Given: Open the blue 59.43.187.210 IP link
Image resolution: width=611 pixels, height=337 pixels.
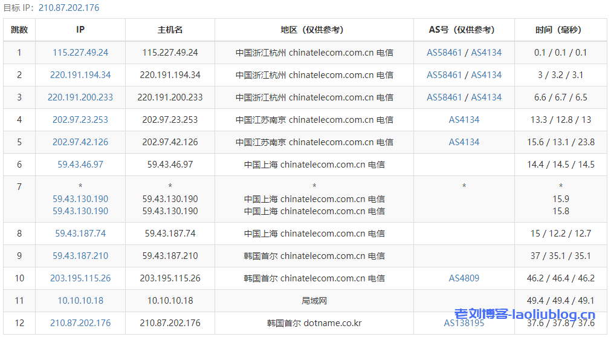Looking at the screenshot, I should 80,256.
